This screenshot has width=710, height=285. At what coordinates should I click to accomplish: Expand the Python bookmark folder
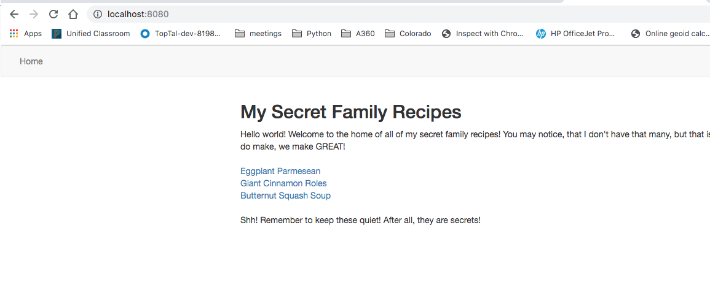tap(312, 34)
